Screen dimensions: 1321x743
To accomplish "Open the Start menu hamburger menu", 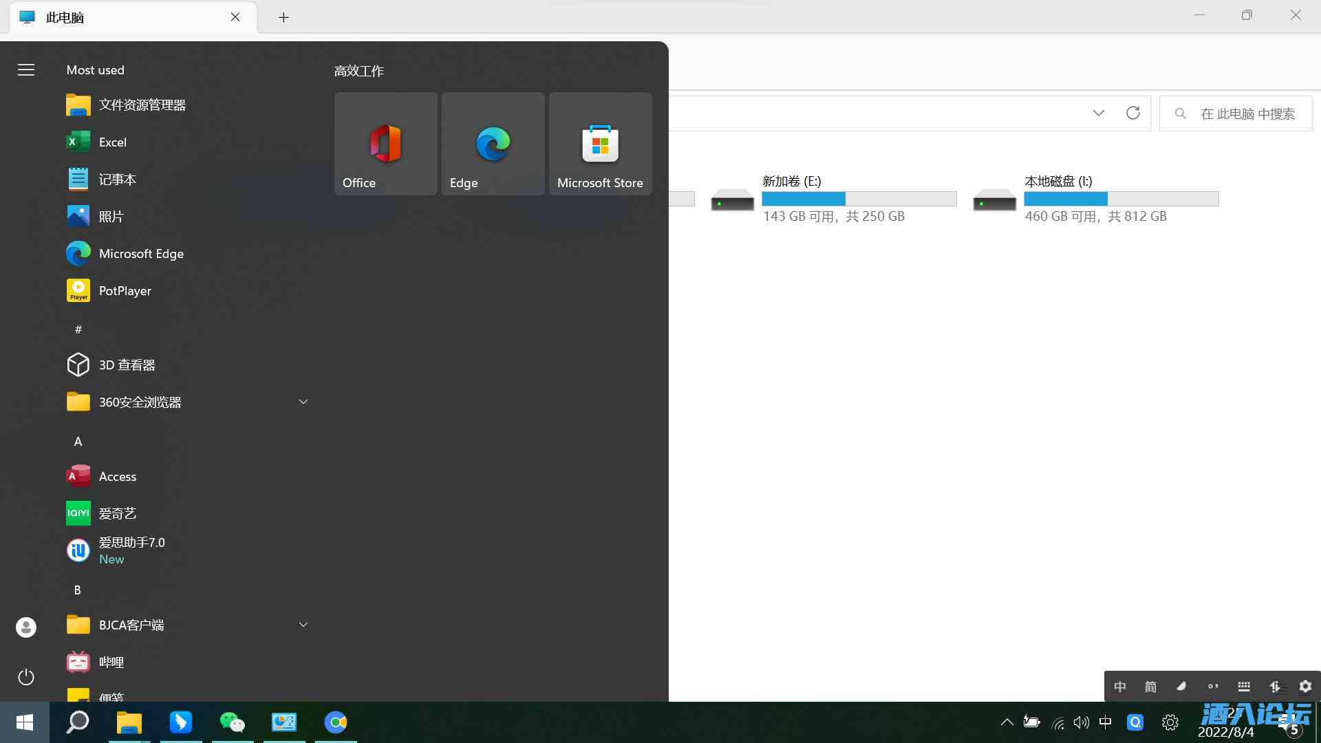I will (x=25, y=69).
